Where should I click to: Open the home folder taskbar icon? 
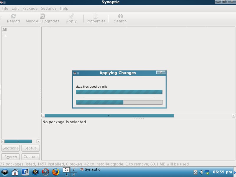(15, 172)
